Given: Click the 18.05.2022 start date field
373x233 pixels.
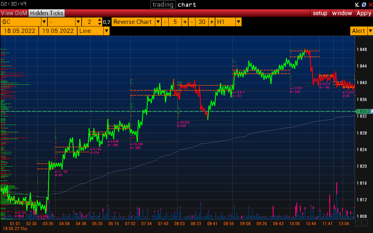Looking at the screenshot, I should (20, 31).
